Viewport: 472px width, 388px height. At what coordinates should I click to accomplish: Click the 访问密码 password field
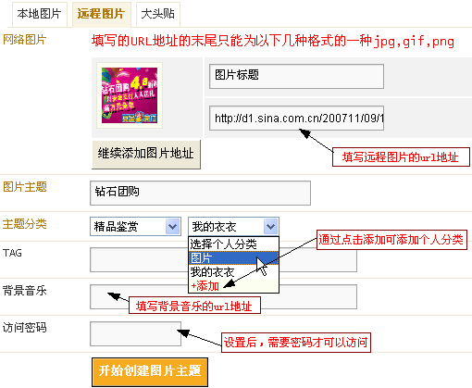coord(135,333)
